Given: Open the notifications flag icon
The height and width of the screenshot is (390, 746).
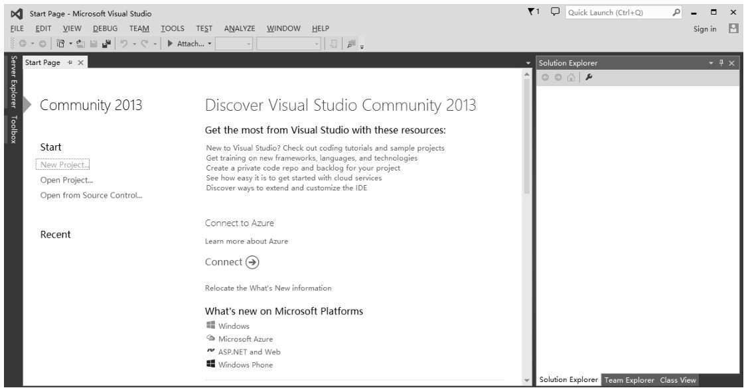Looking at the screenshot, I should coord(534,12).
